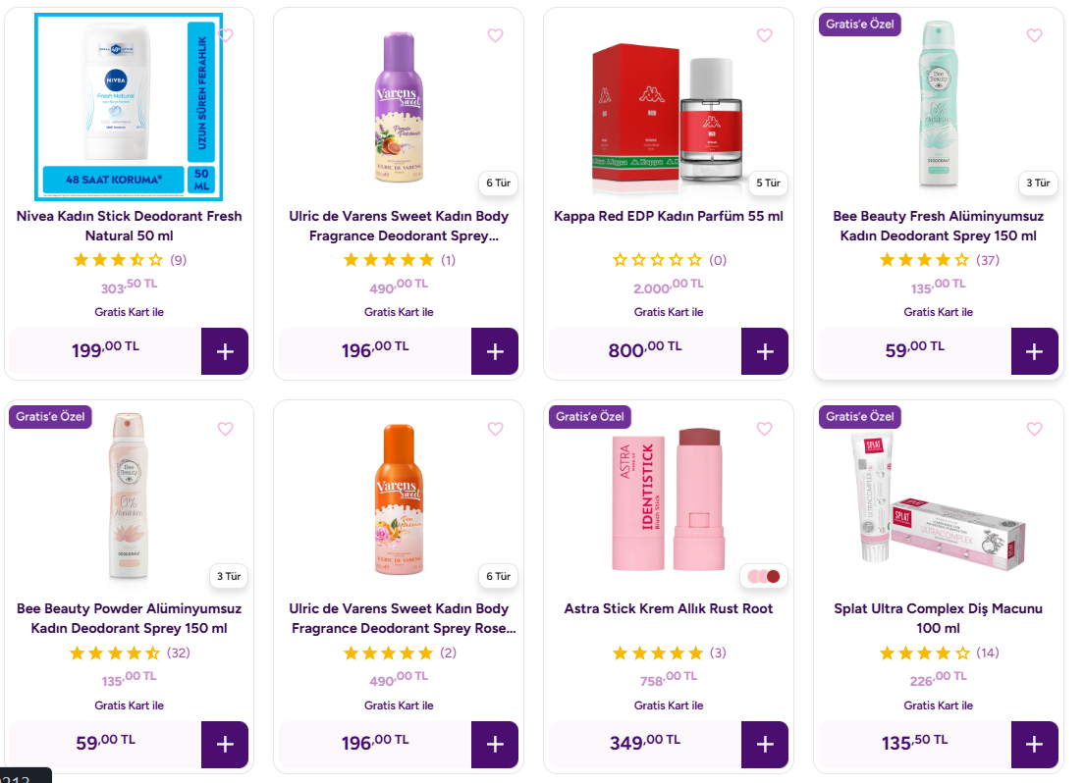Favorite the Nivea Stick Deodorant
This screenshot has width=1085, height=783.
pyautogui.click(x=226, y=35)
